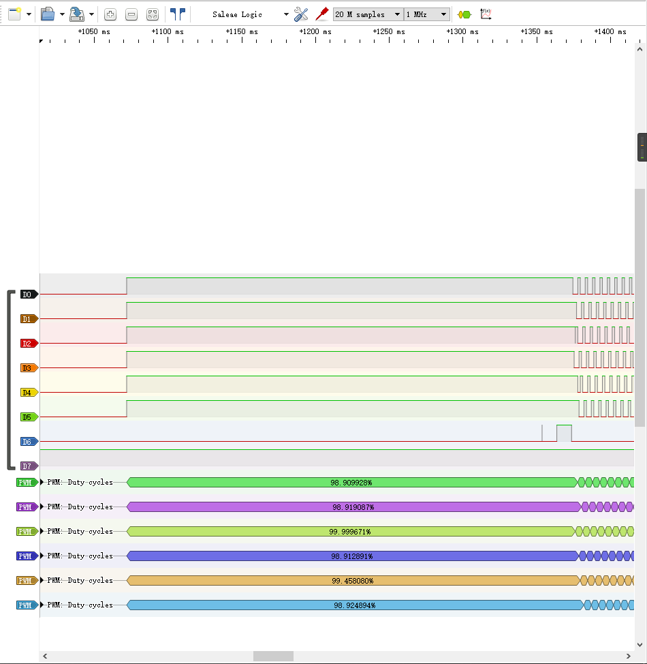Image resolution: width=647 pixels, height=664 pixels.
Task: Open the 20 M samples dropdown
Action: [x=368, y=14]
